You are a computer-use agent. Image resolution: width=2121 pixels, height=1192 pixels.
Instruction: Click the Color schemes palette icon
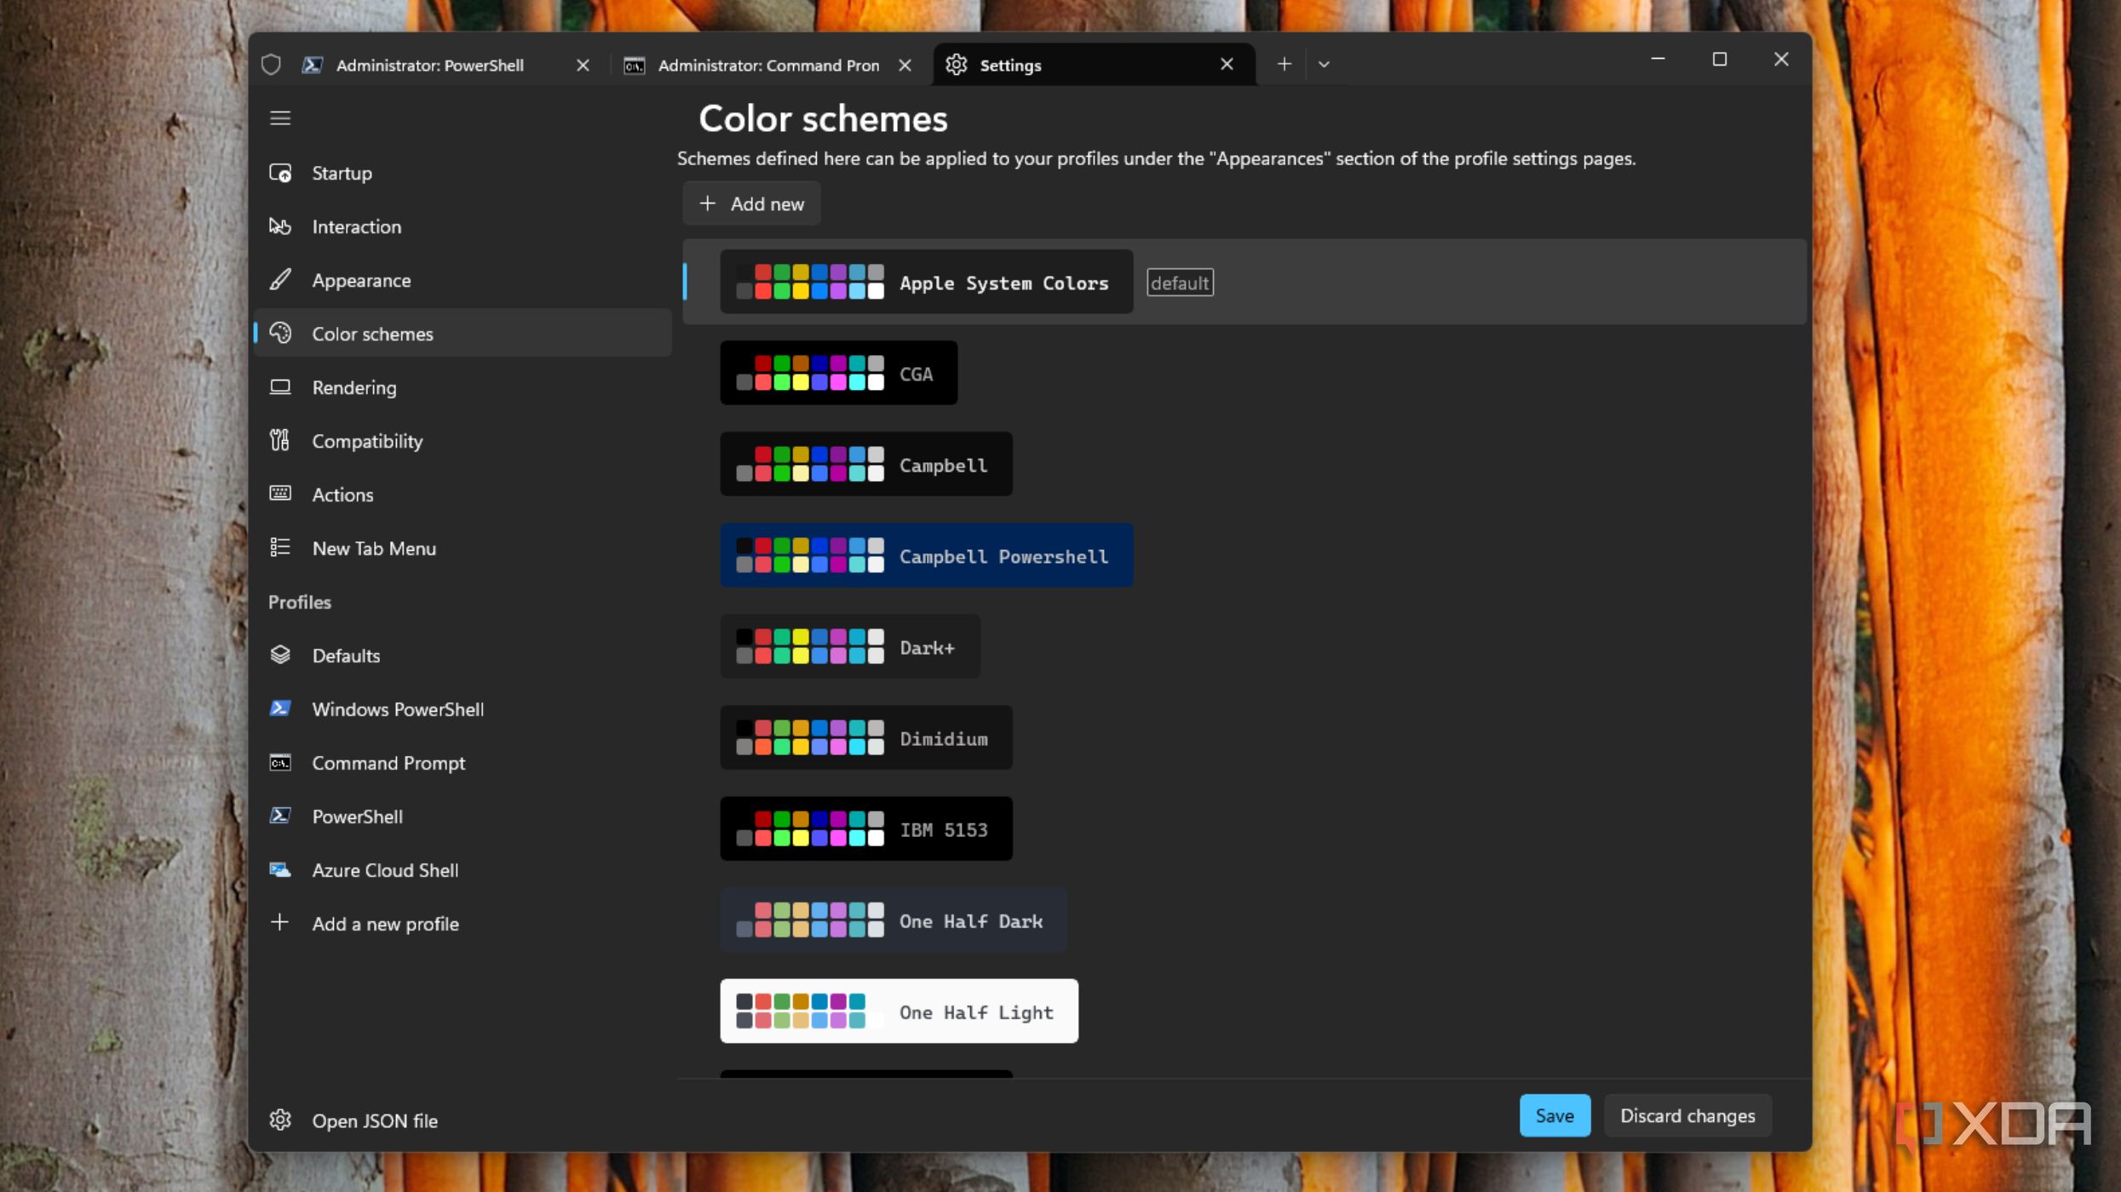280,333
